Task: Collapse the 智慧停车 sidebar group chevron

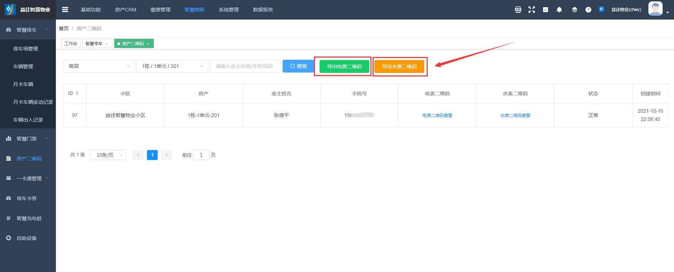Action: click(x=47, y=30)
